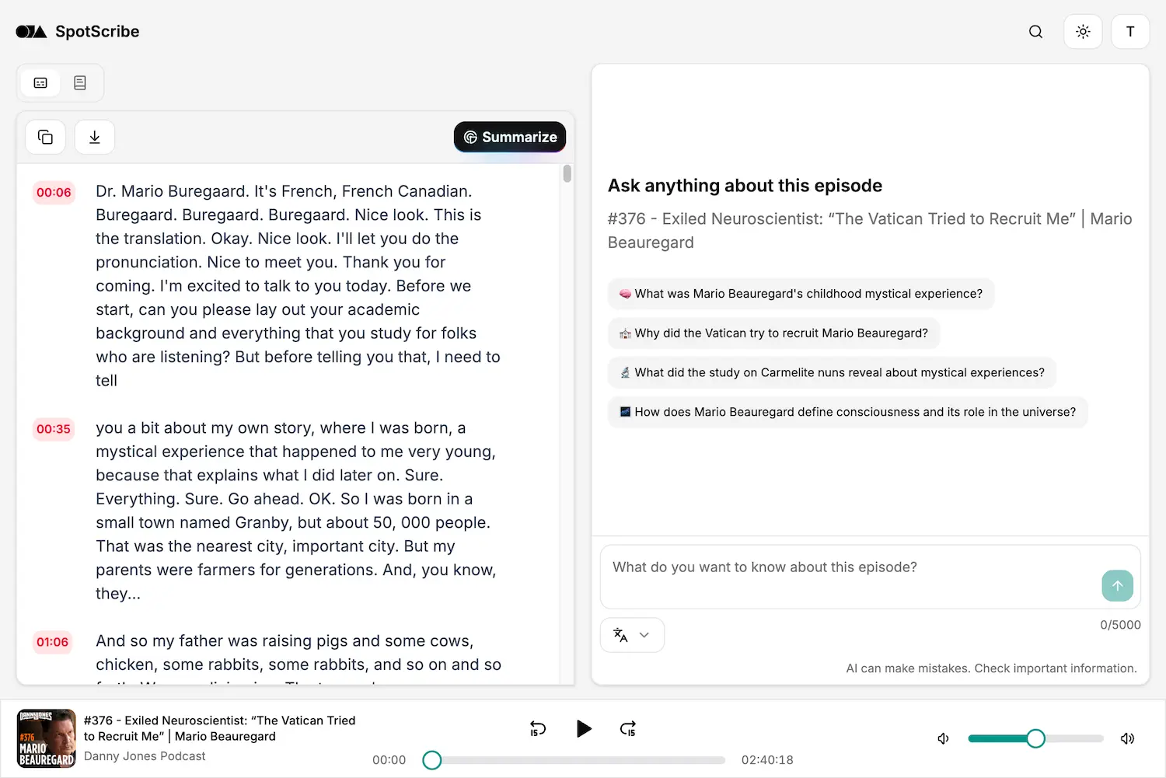
Task: Expand the translation language dropdown
Action: [x=632, y=635]
